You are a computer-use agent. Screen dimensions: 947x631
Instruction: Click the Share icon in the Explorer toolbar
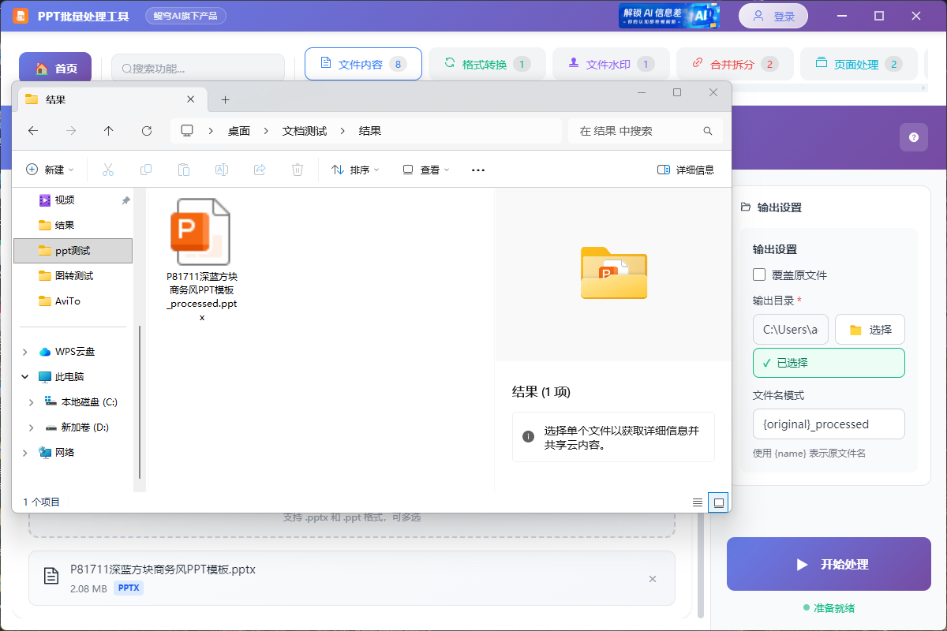[x=259, y=169]
